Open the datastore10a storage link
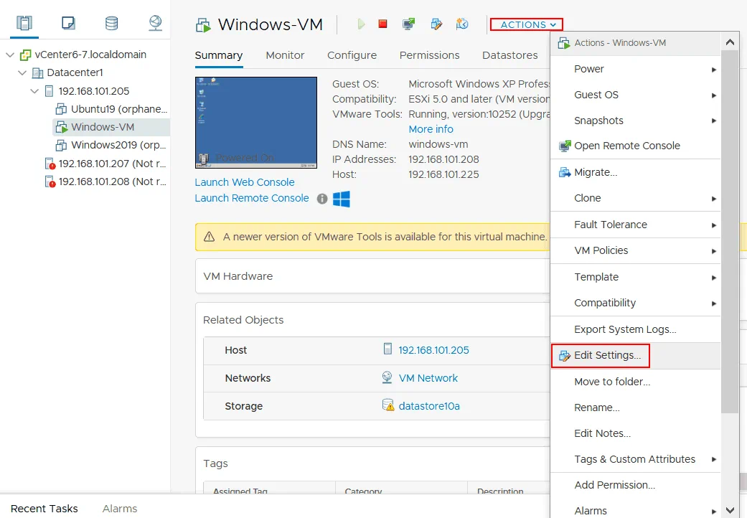 coord(429,406)
